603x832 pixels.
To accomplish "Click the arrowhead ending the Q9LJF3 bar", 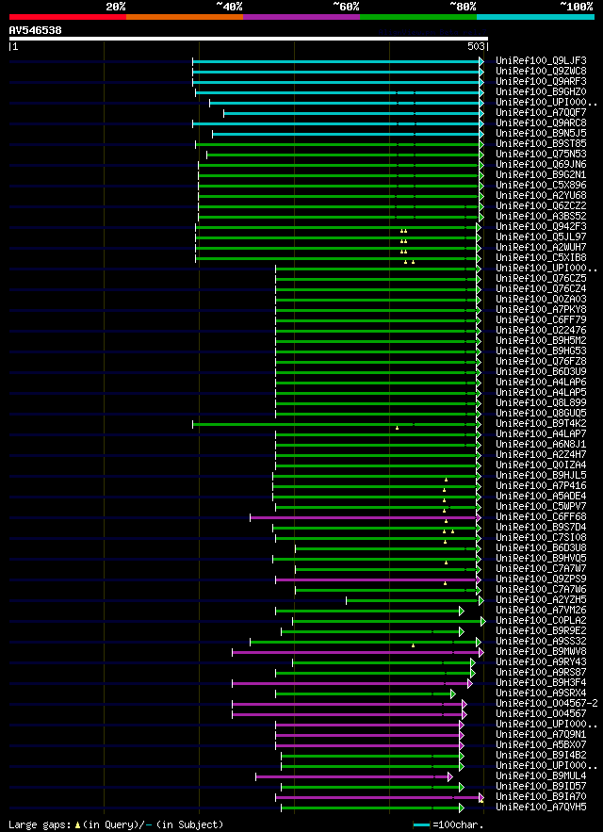I will point(481,61).
